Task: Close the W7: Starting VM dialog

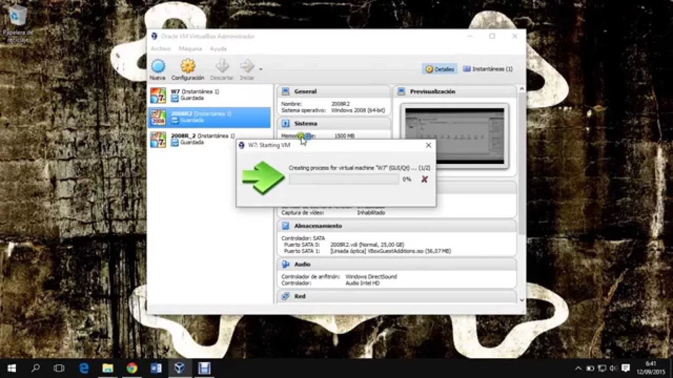Action: tap(428, 145)
